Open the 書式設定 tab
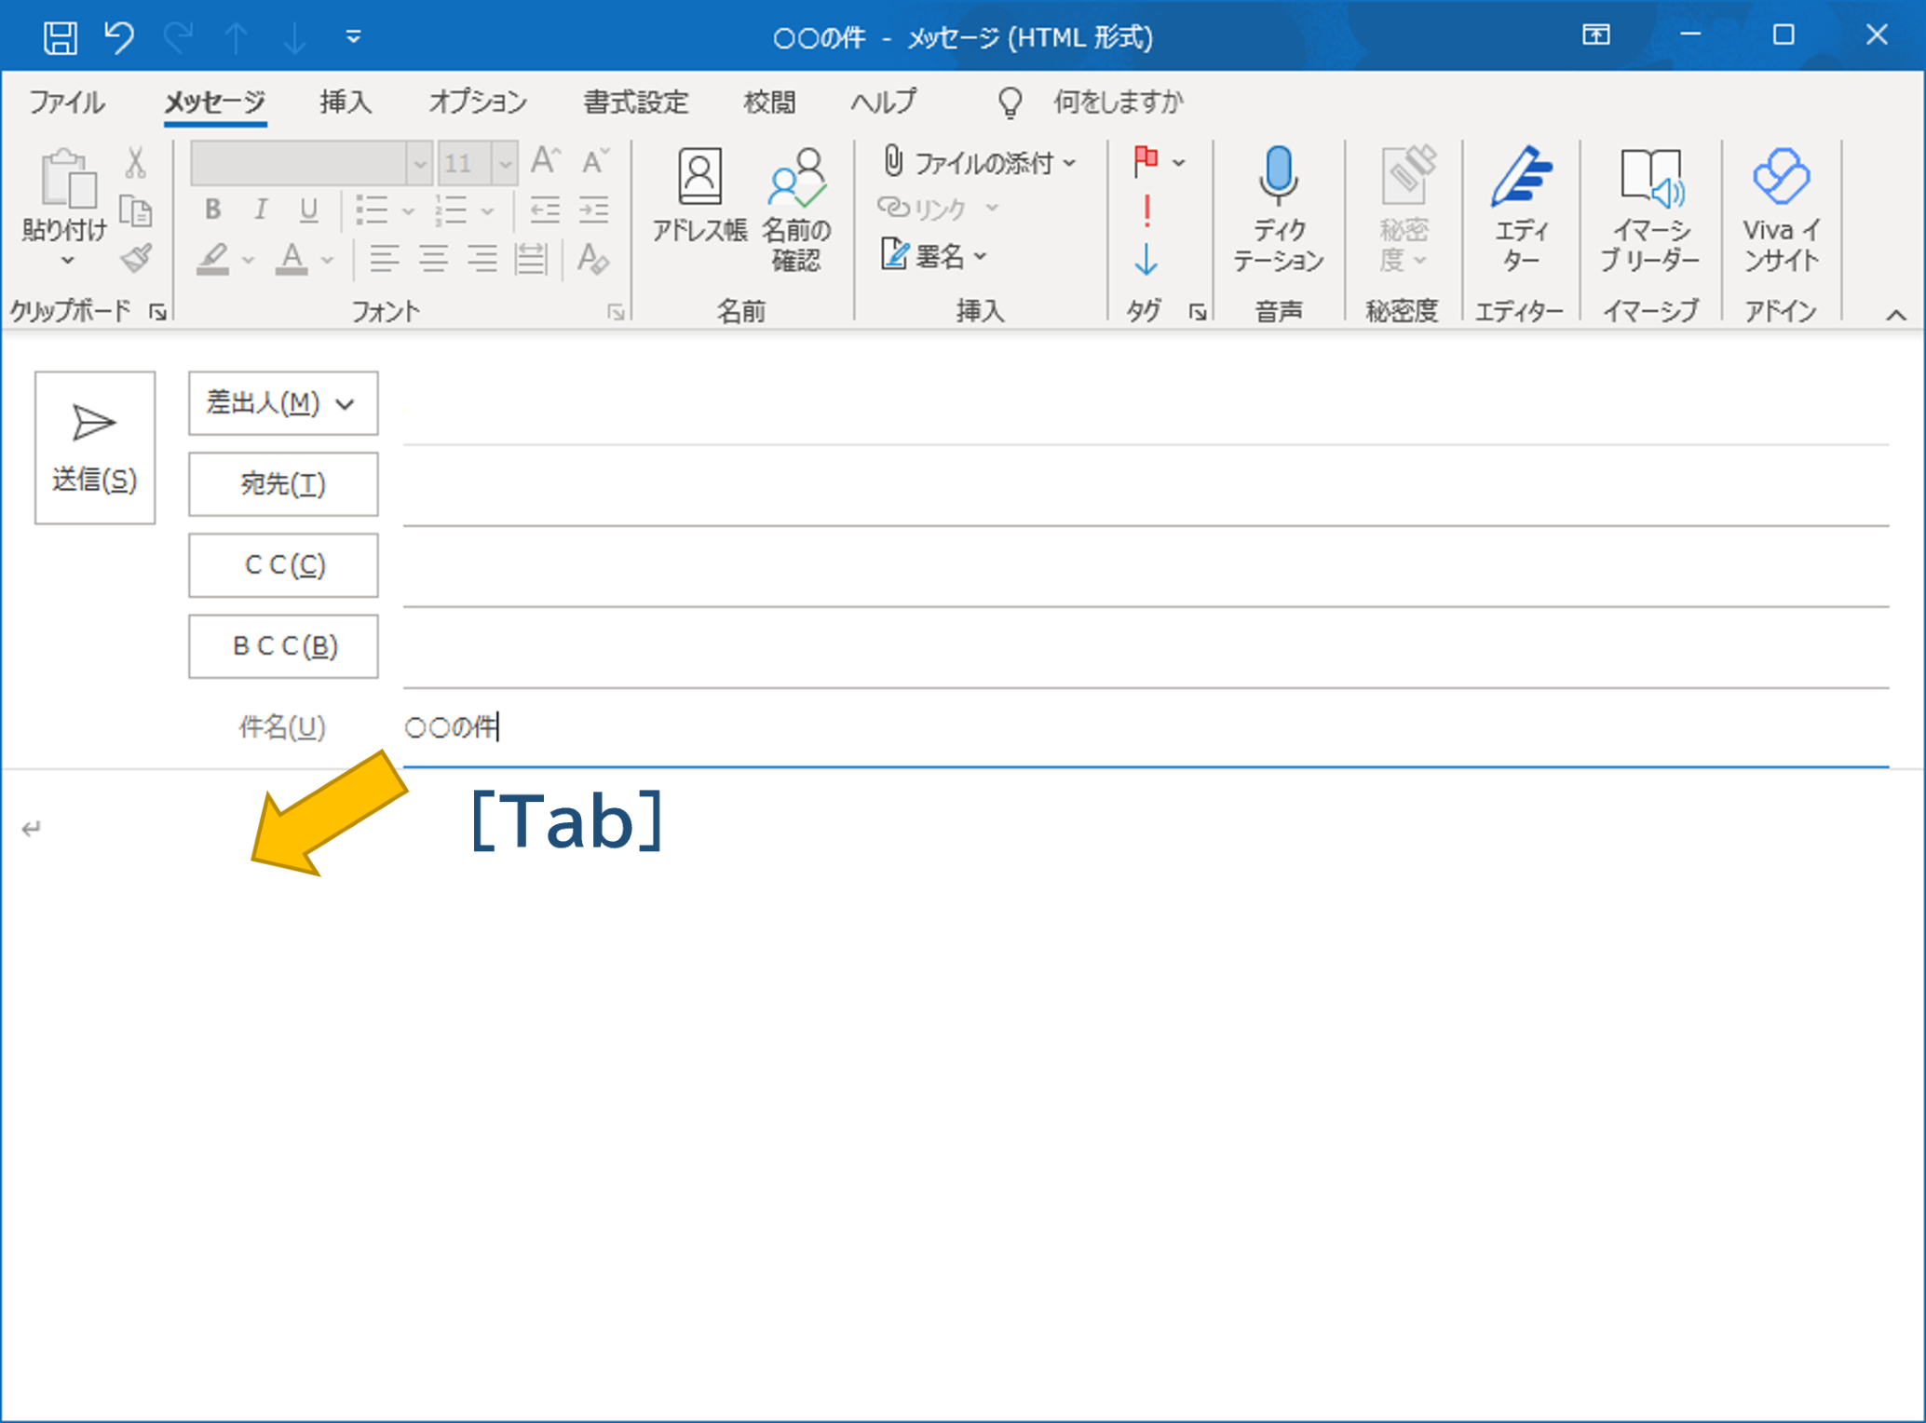The image size is (1926, 1423). point(636,102)
